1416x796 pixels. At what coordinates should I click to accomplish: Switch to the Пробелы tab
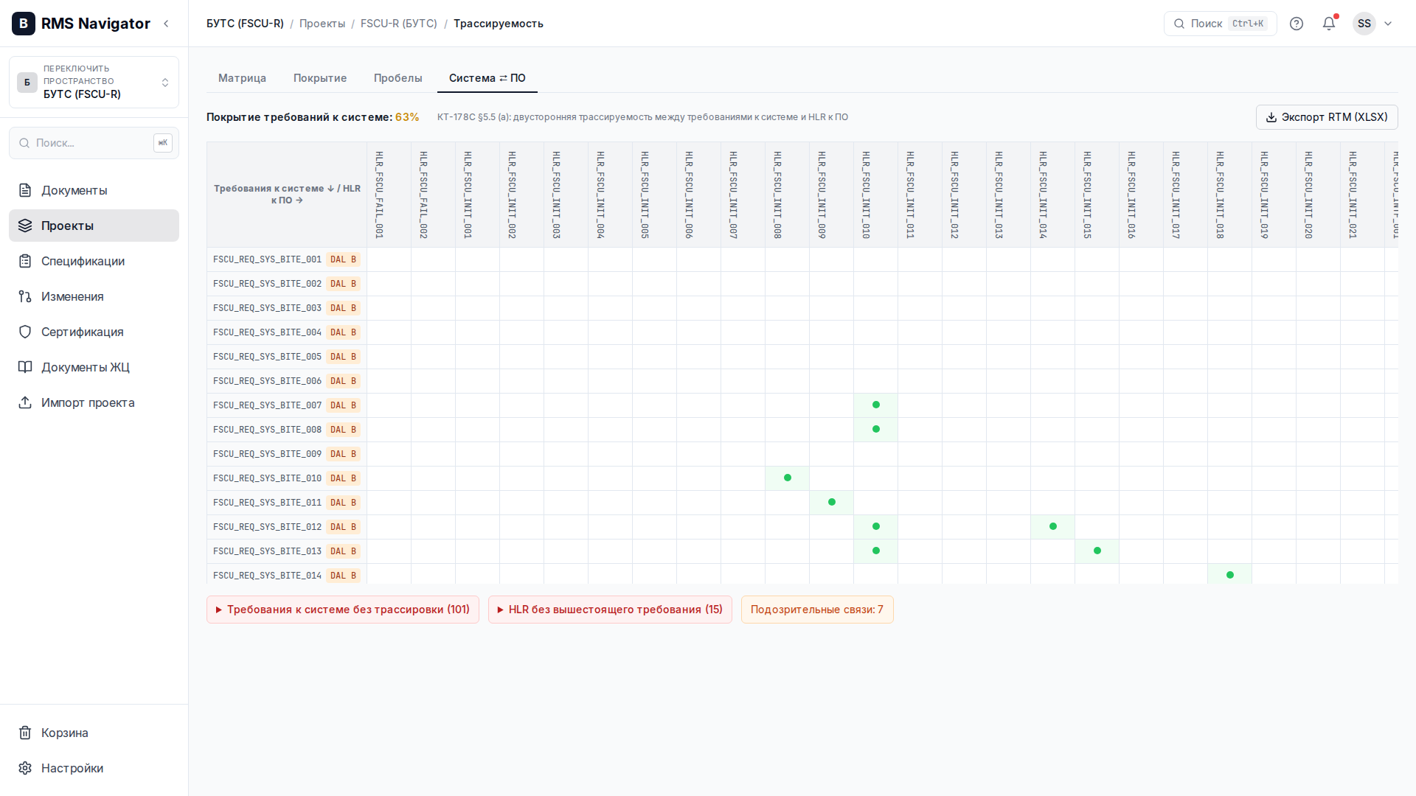coord(398,78)
